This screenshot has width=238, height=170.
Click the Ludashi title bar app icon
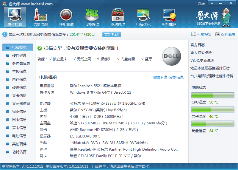coord(5,4)
